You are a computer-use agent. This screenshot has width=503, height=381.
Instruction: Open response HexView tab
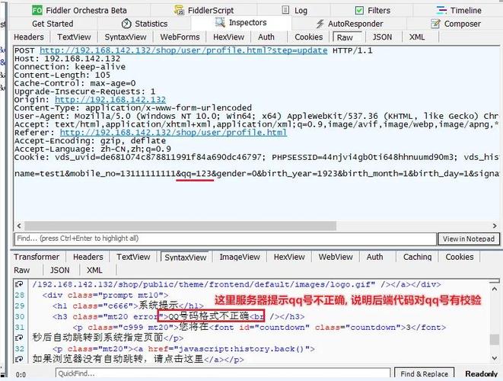(289, 257)
